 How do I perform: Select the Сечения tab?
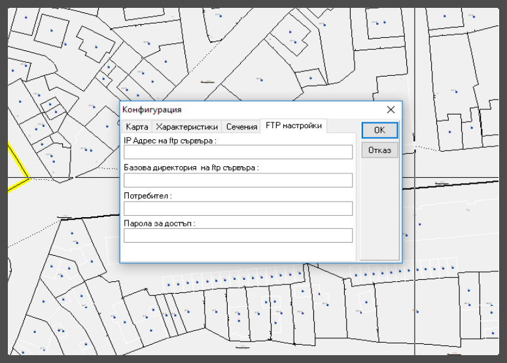[241, 127]
